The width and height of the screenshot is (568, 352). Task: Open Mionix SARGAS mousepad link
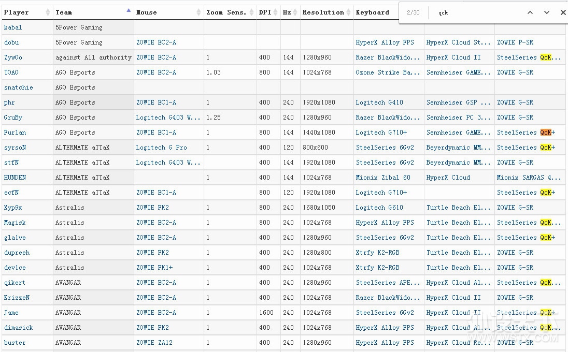click(529, 178)
